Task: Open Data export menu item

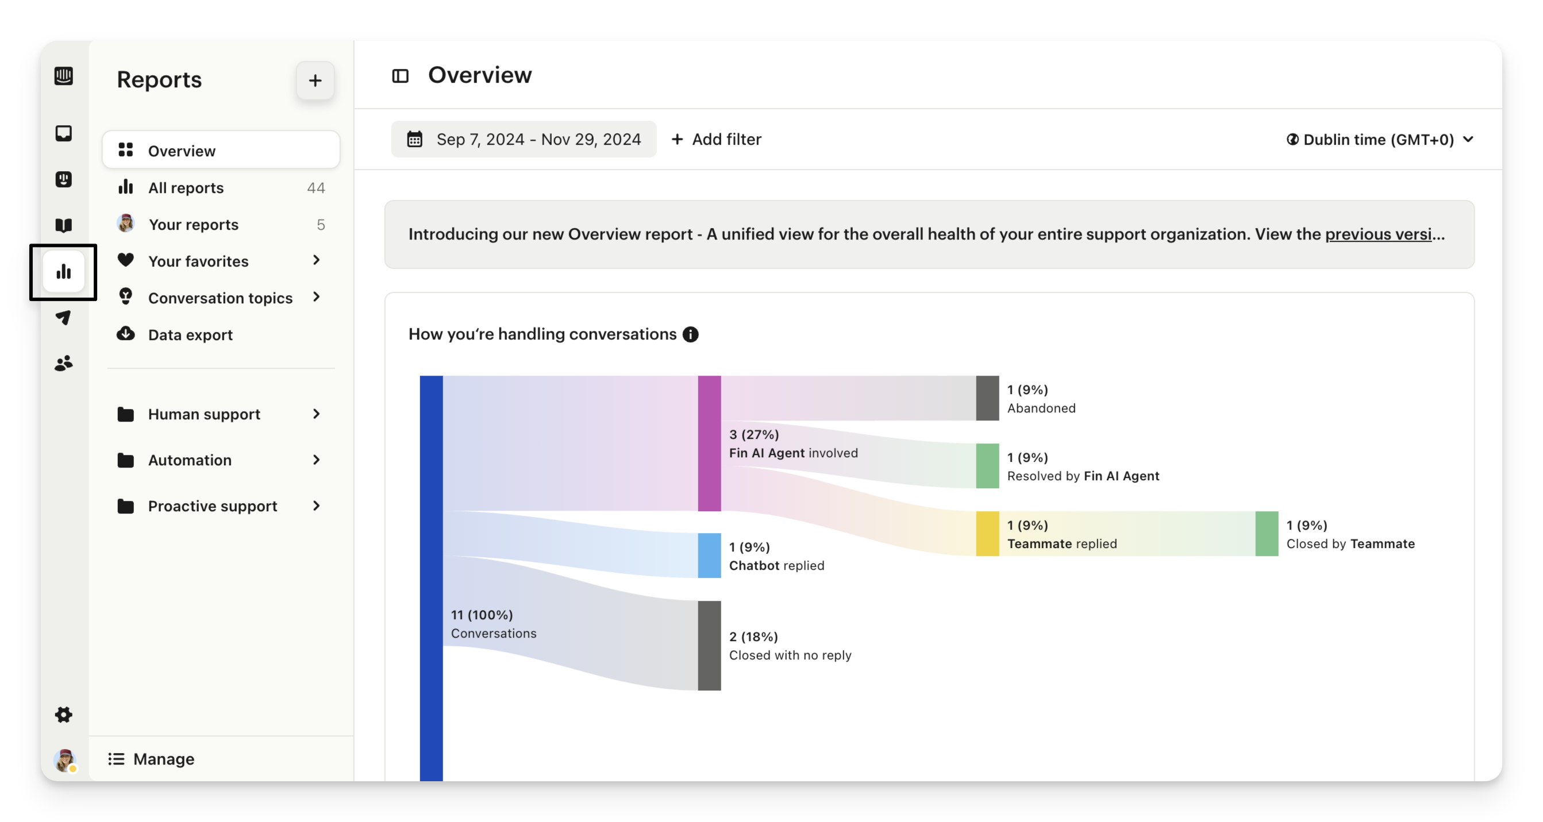Action: pos(190,335)
